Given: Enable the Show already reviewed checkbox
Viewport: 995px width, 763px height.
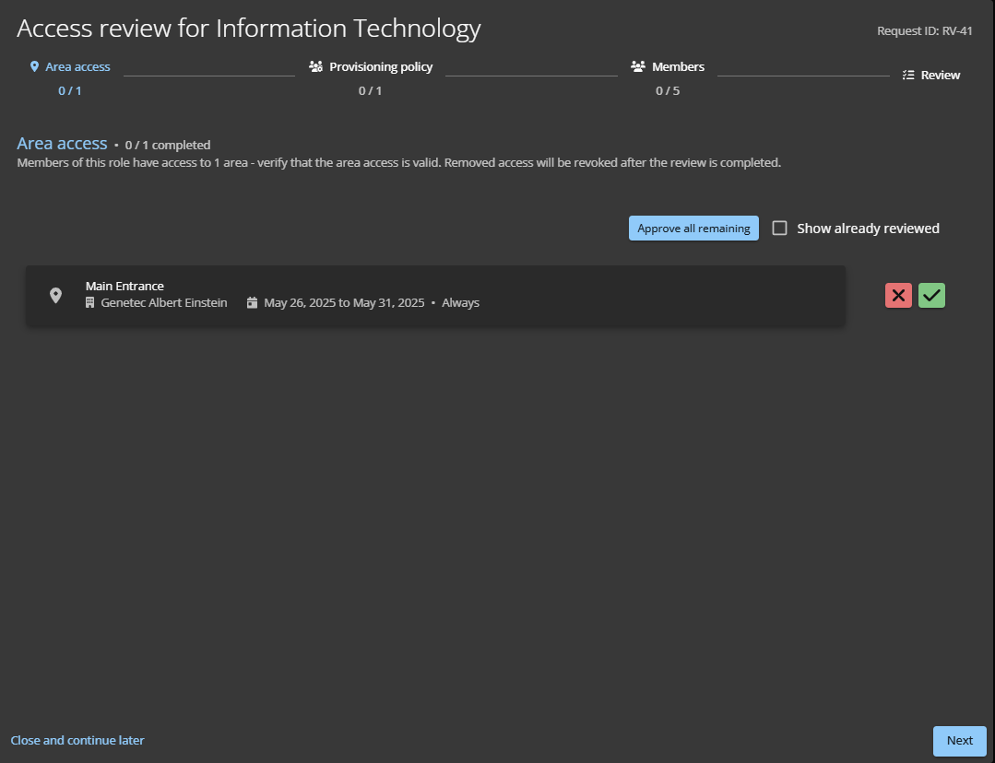Looking at the screenshot, I should [780, 229].
